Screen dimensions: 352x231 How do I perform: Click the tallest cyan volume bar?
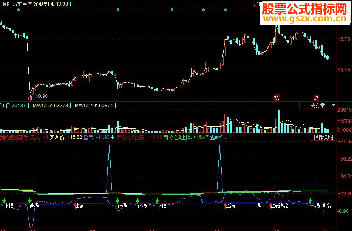tap(279, 121)
